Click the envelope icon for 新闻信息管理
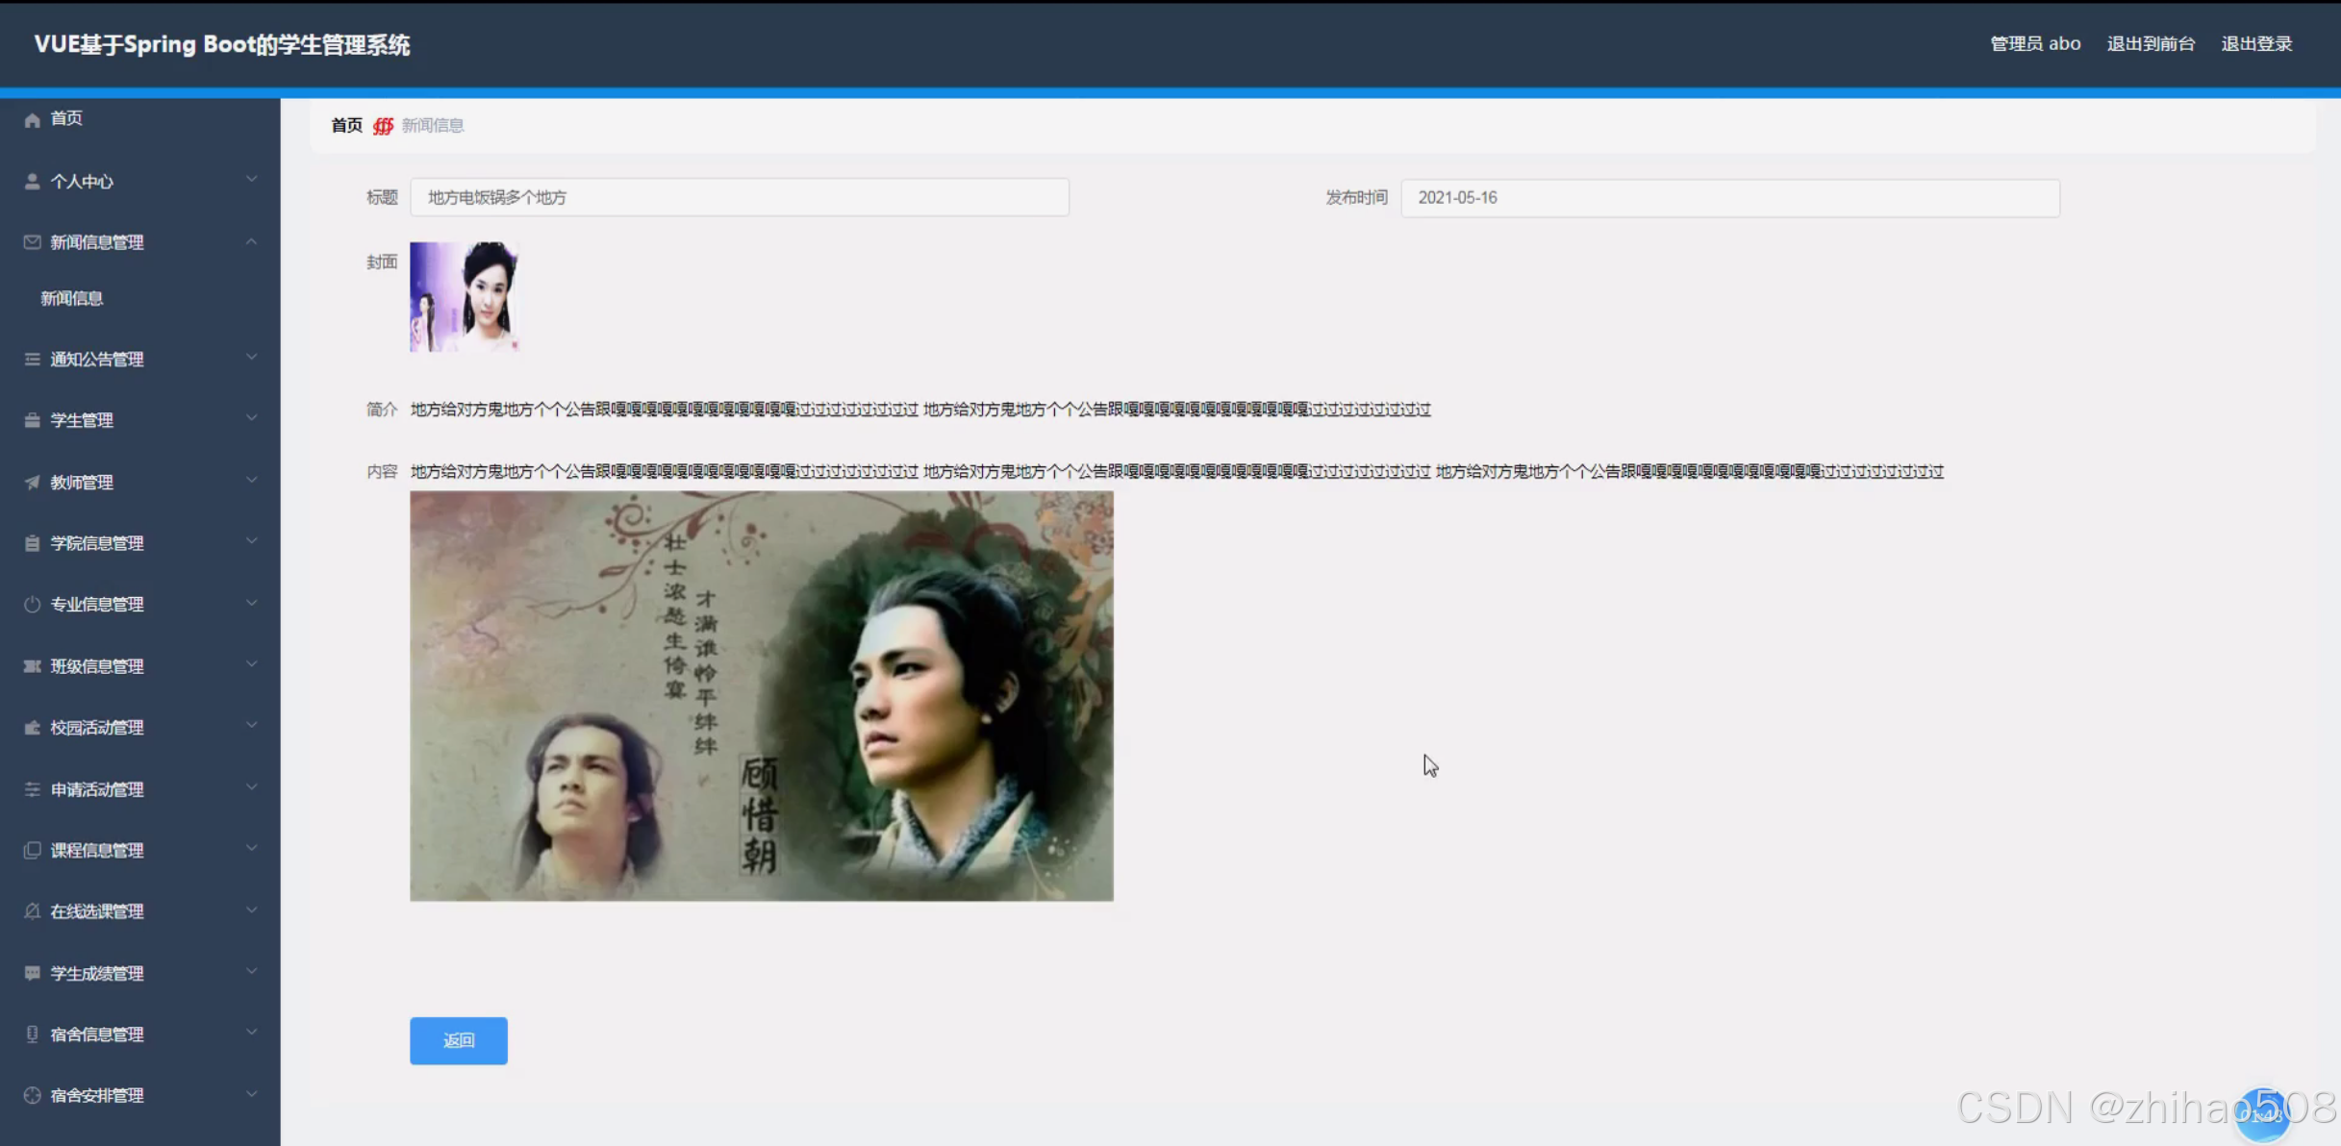 31,241
